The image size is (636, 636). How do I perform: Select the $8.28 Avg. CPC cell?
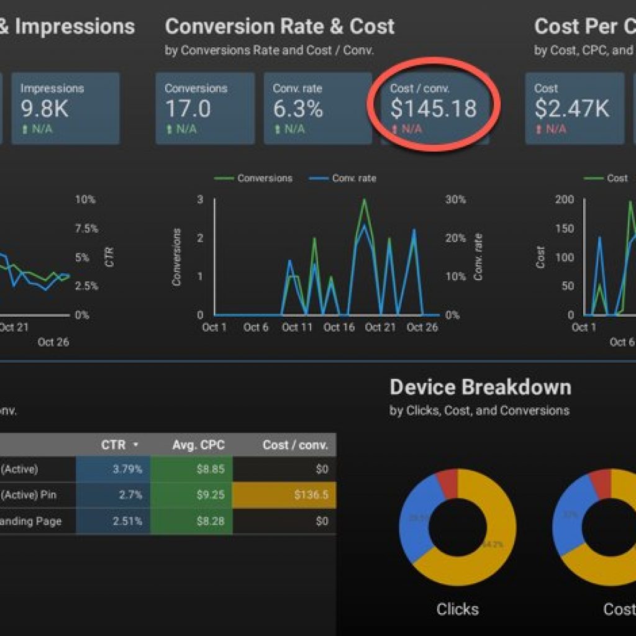[191, 521]
